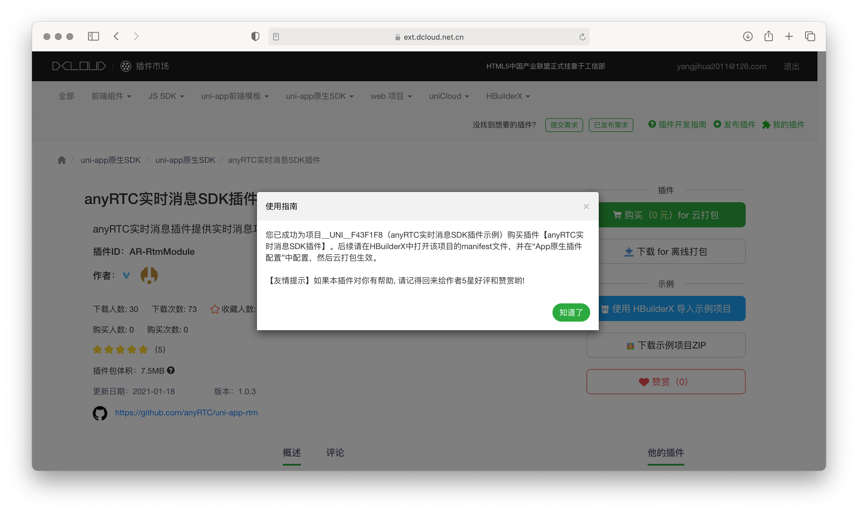Go back to the previous page

tap(116, 36)
